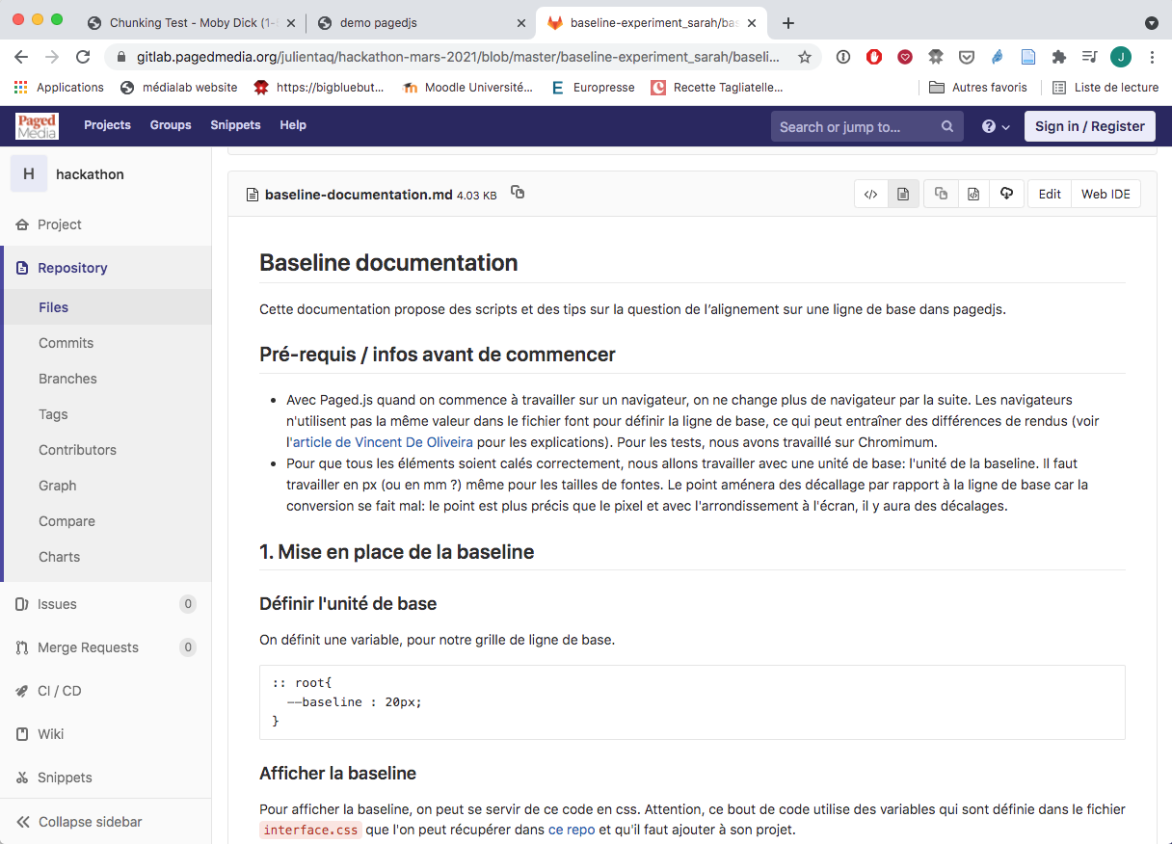Screen dimensions: 1172x844
Task: Click the Sign in / Register button
Action: [1089, 126]
